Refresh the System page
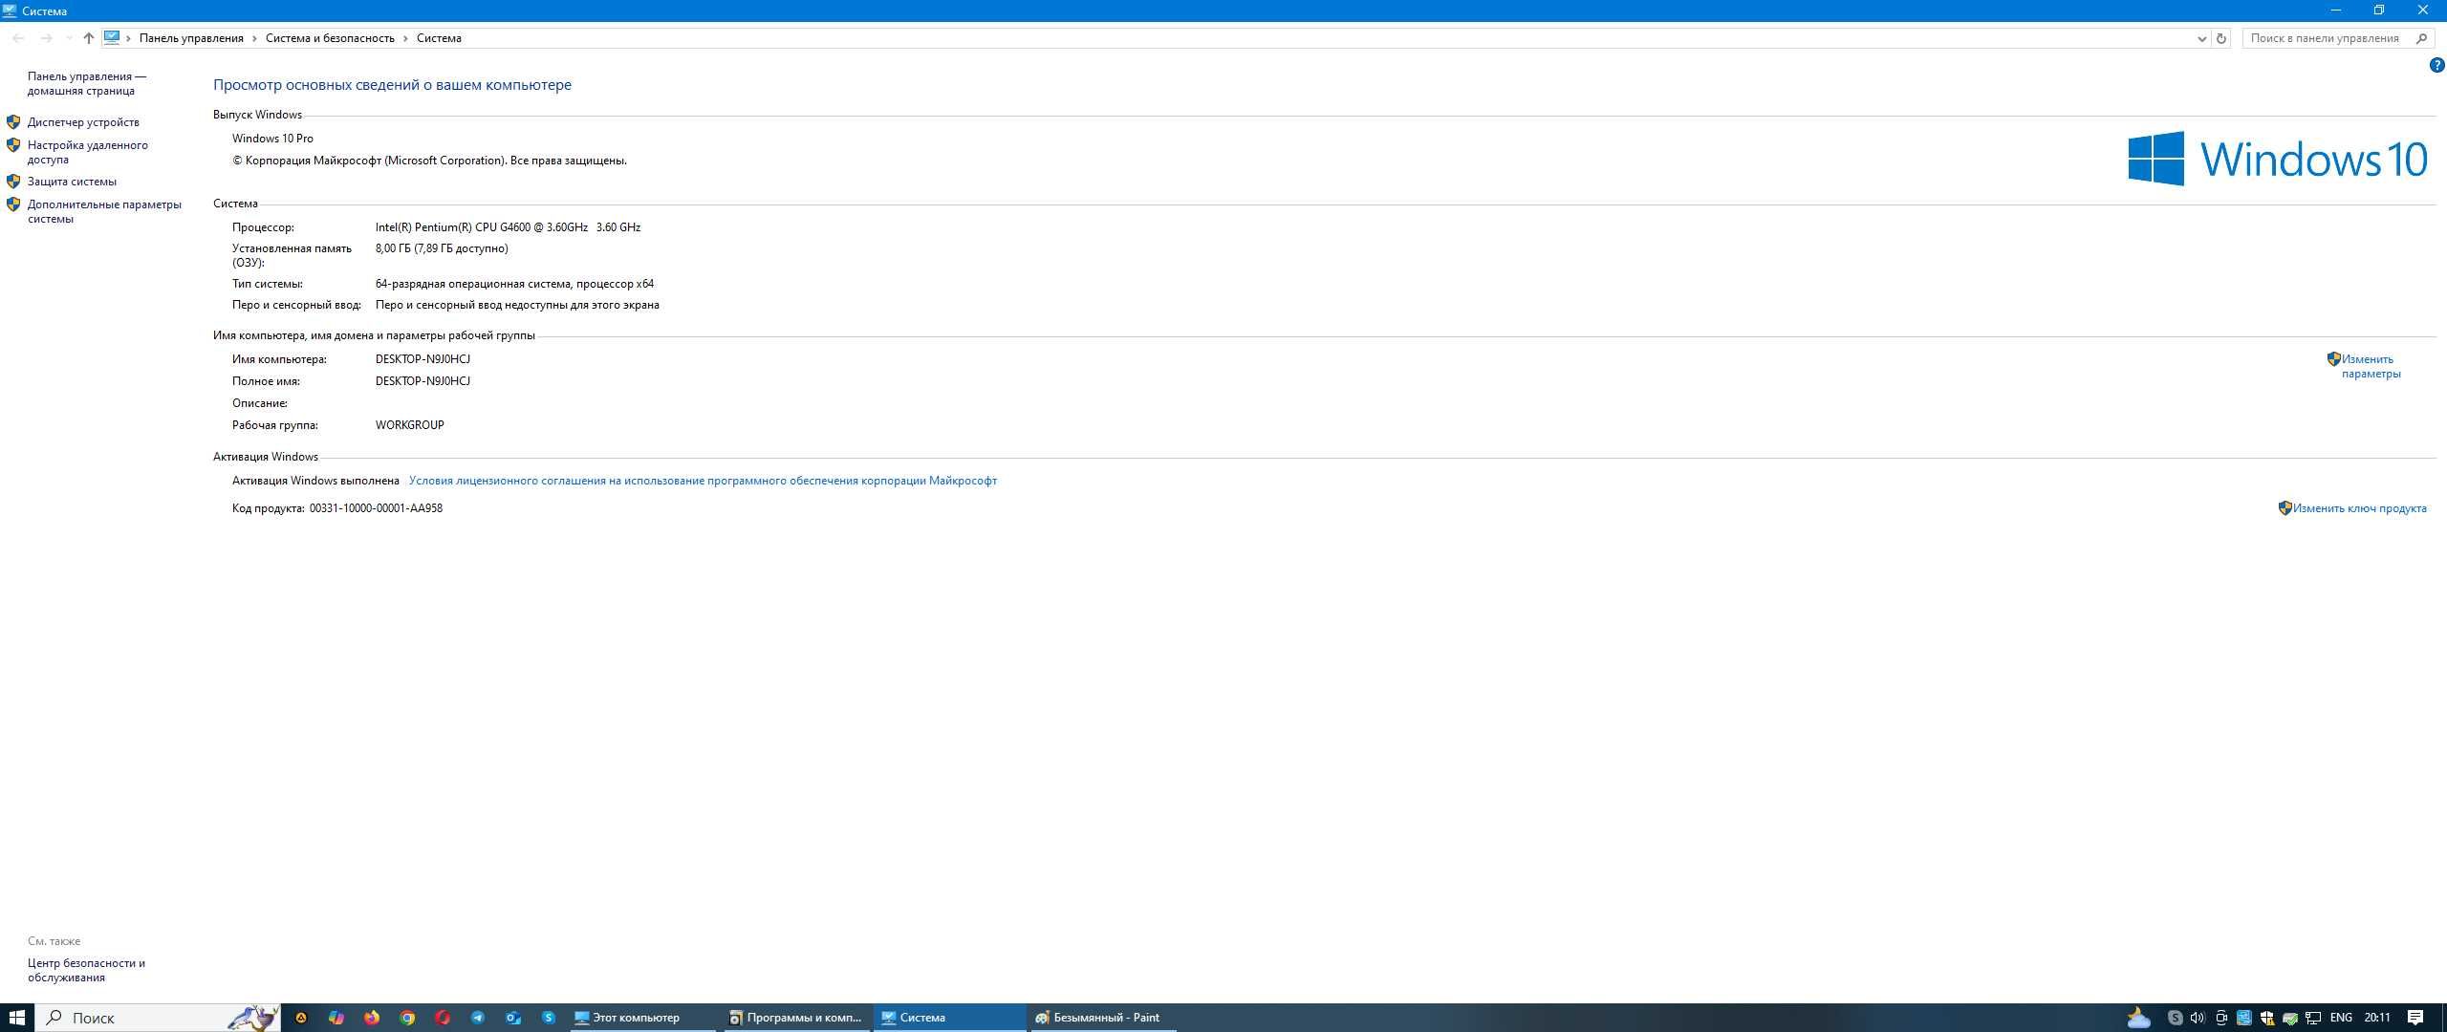Screen dimensions: 2447x1032 (x=2221, y=38)
